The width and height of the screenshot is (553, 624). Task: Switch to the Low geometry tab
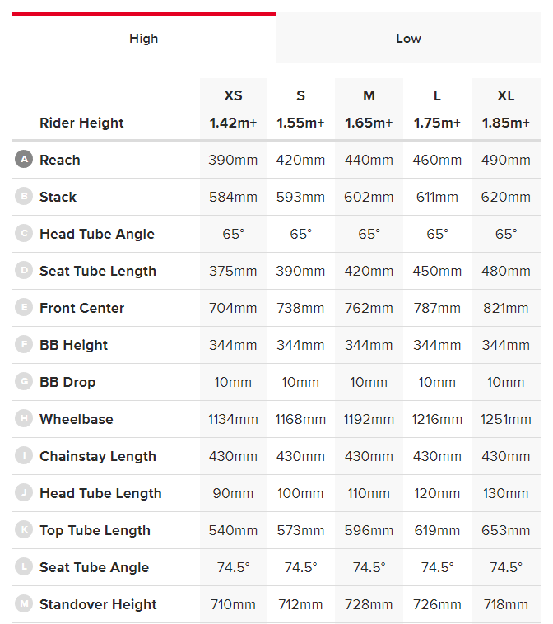[x=408, y=39]
